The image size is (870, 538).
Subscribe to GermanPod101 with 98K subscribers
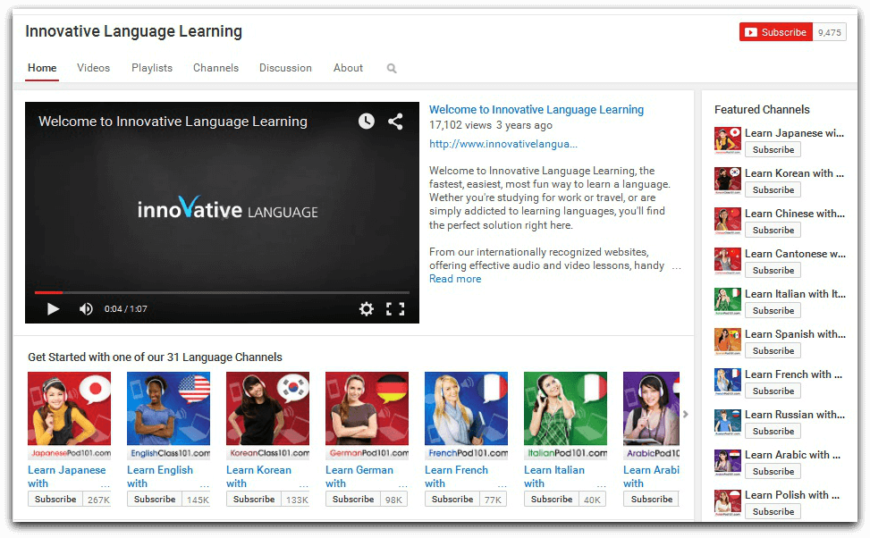click(353, 500)
